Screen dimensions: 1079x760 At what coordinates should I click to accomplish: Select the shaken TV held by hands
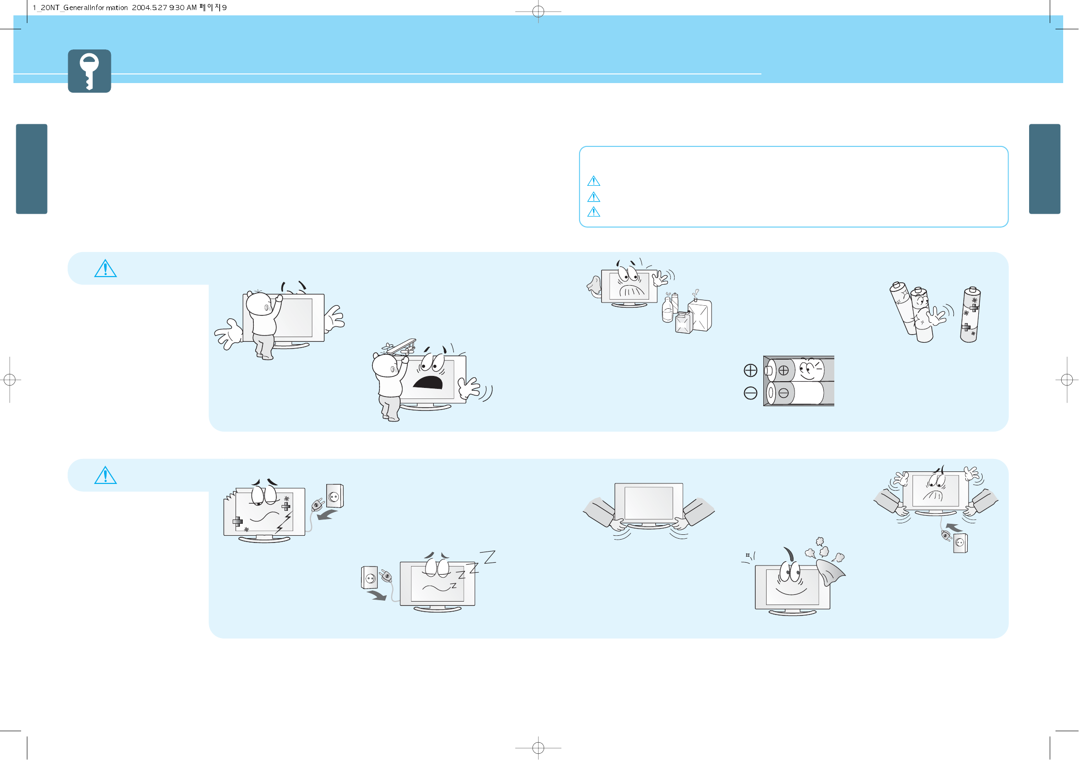[x=936, y=495]
